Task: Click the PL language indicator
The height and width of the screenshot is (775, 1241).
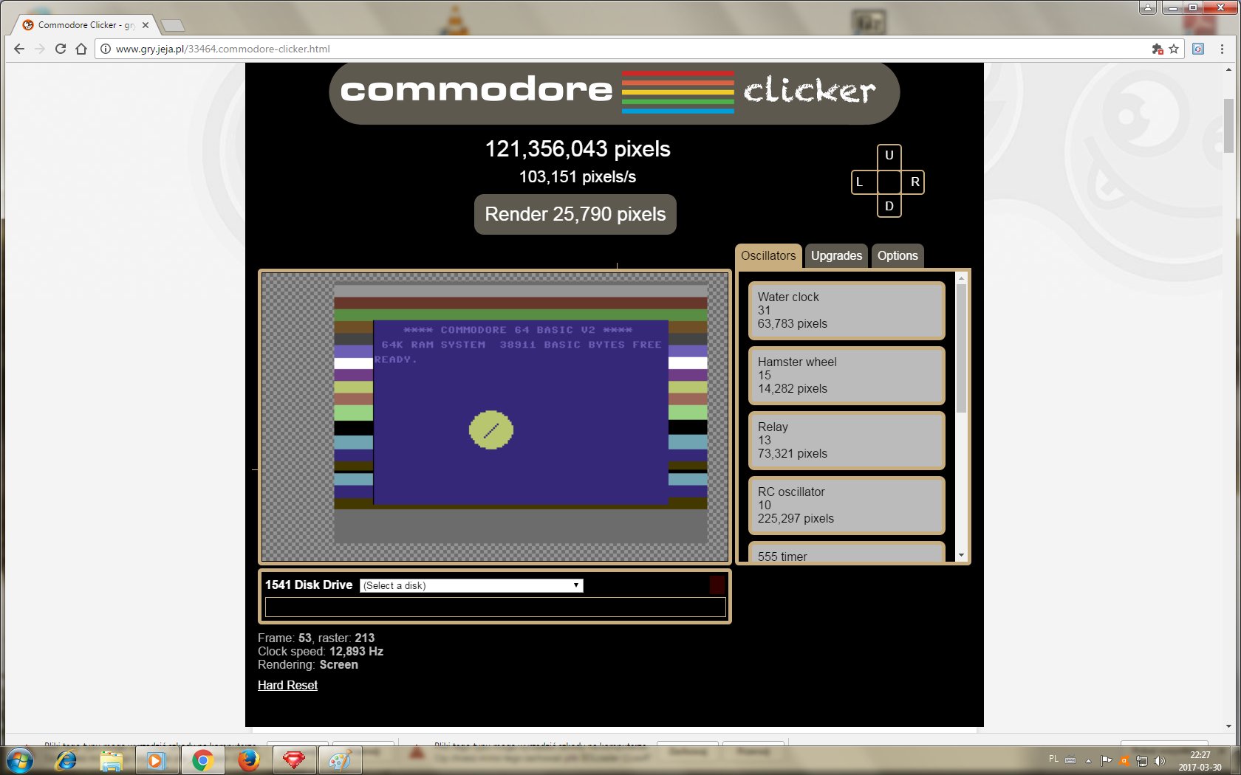Action: [1053, 759]
